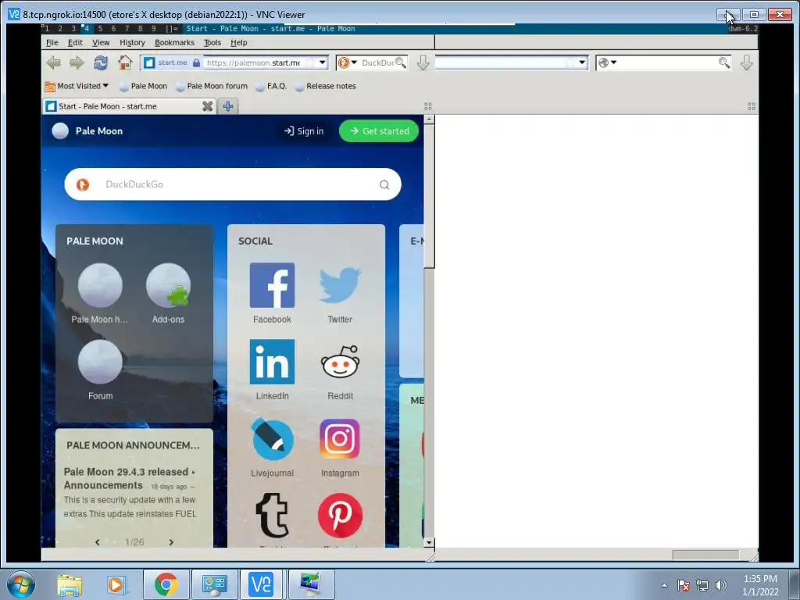The image size is (800, 600).
Task: Reload the page with the Refresh icon
Action: [x=101, y=62]
